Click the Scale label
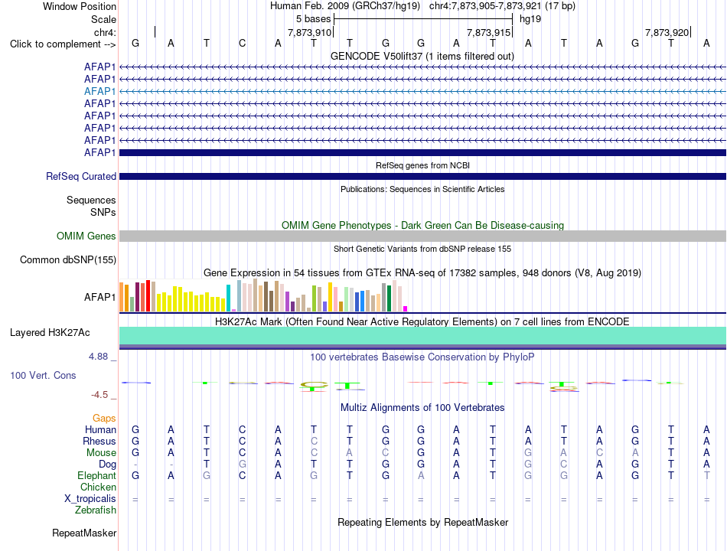727x551 pixels. pos(103,19)
